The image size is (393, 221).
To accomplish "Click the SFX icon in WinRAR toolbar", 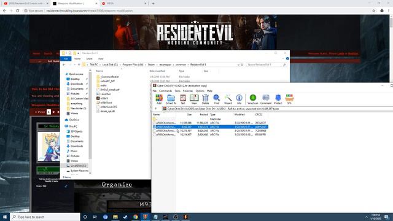I will [x=289, y=99].
